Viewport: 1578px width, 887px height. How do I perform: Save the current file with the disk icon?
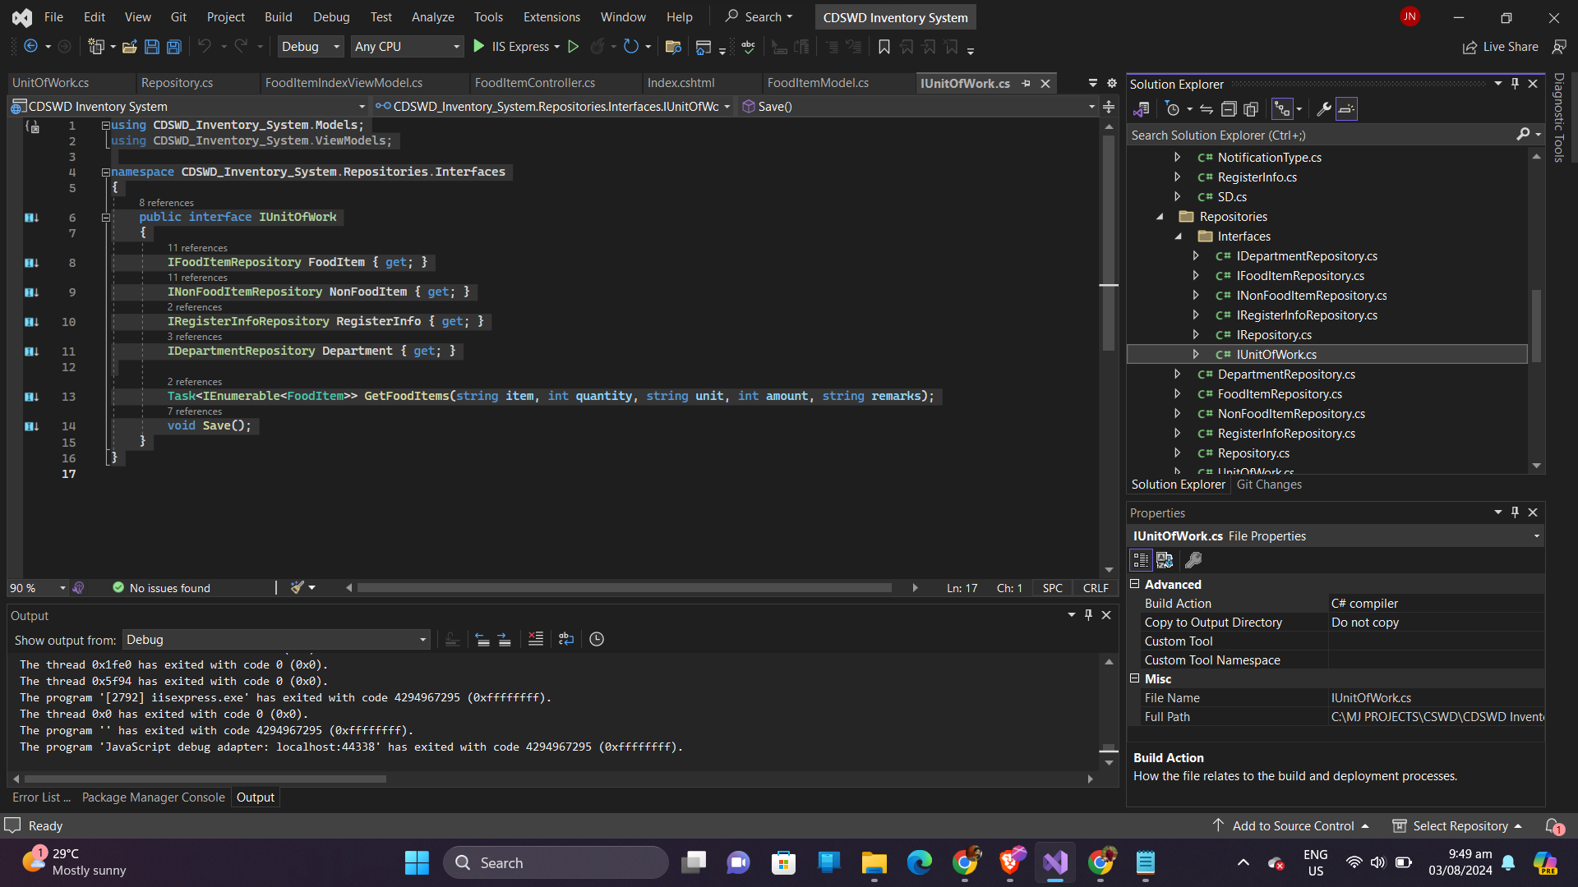(151, 47)
